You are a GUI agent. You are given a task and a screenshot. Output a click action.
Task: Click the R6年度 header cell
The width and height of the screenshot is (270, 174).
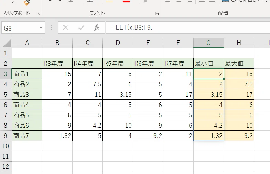coord(148,64)
